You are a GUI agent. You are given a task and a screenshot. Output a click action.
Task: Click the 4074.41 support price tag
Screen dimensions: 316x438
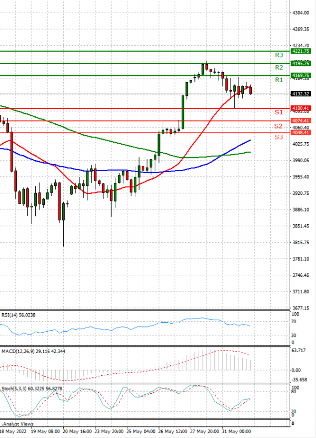click(302, 121)
